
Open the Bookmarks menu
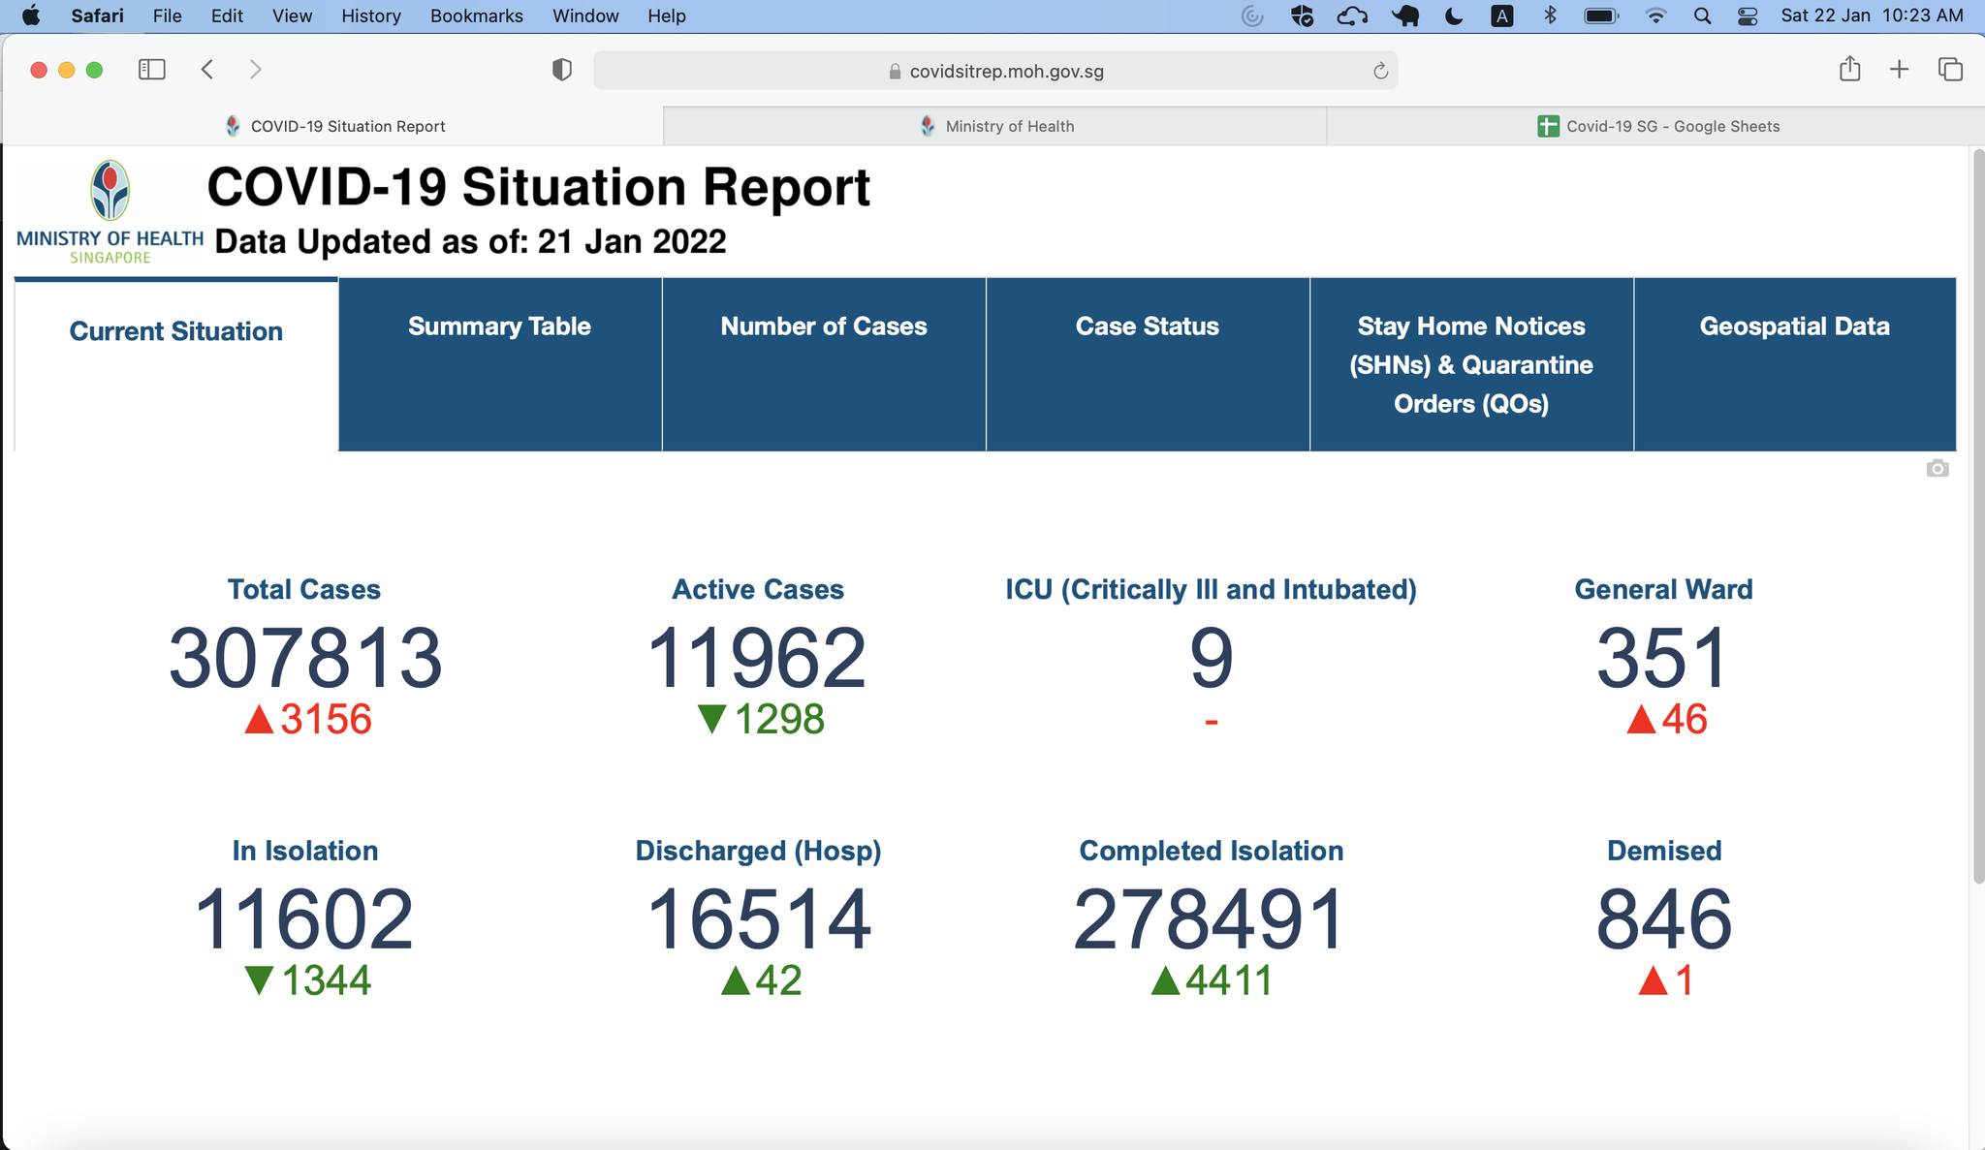pyautogui.click(x=476, y=16)
